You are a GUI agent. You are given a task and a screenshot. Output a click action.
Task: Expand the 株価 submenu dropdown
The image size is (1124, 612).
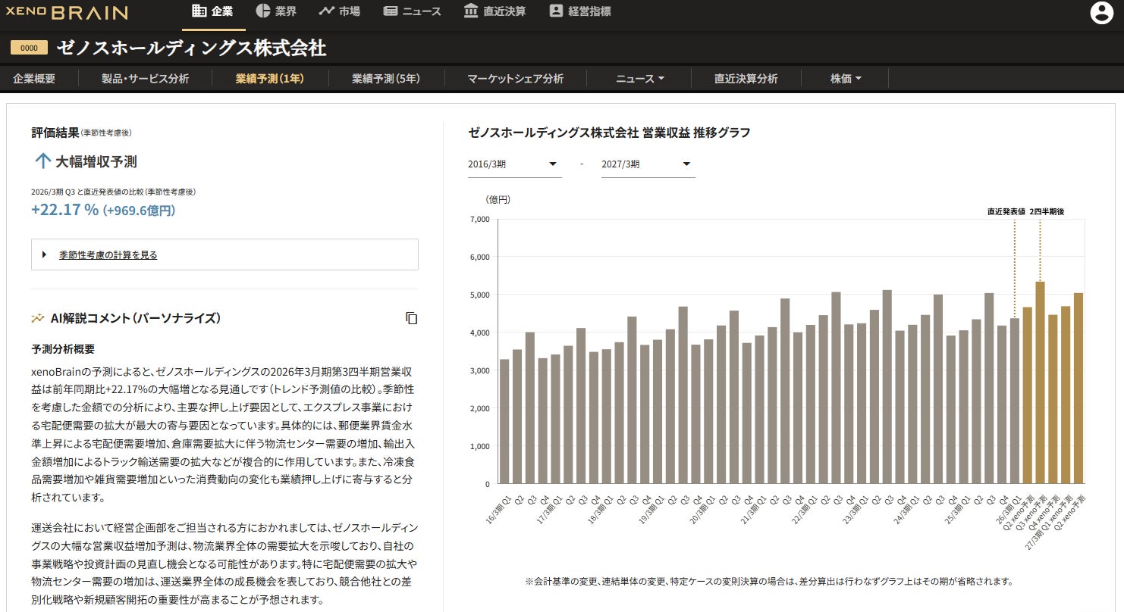846,79
